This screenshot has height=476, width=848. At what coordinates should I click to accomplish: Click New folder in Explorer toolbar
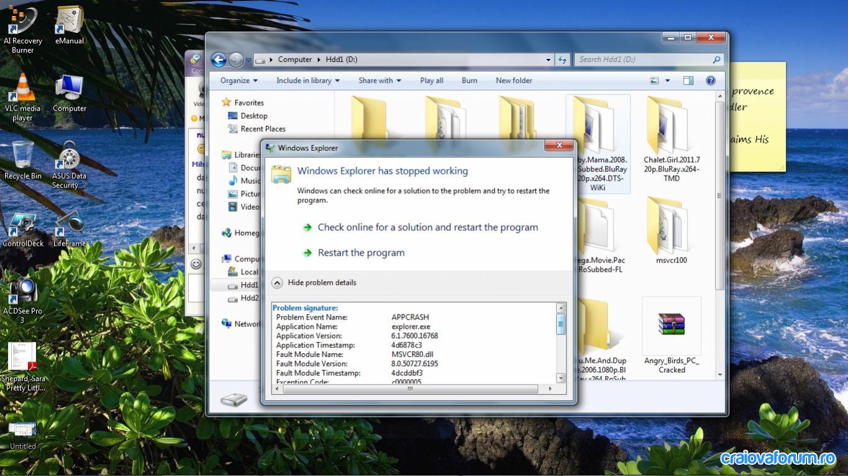point(514,81)
